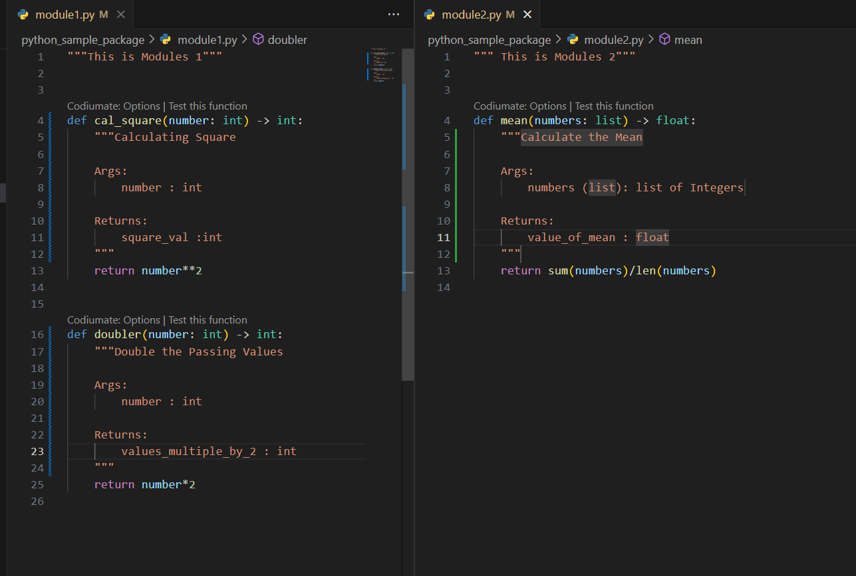Select the doubler symbol icon in the breadcrumb
The width and height of the screenshot is (856, 576).
[258, 40]
